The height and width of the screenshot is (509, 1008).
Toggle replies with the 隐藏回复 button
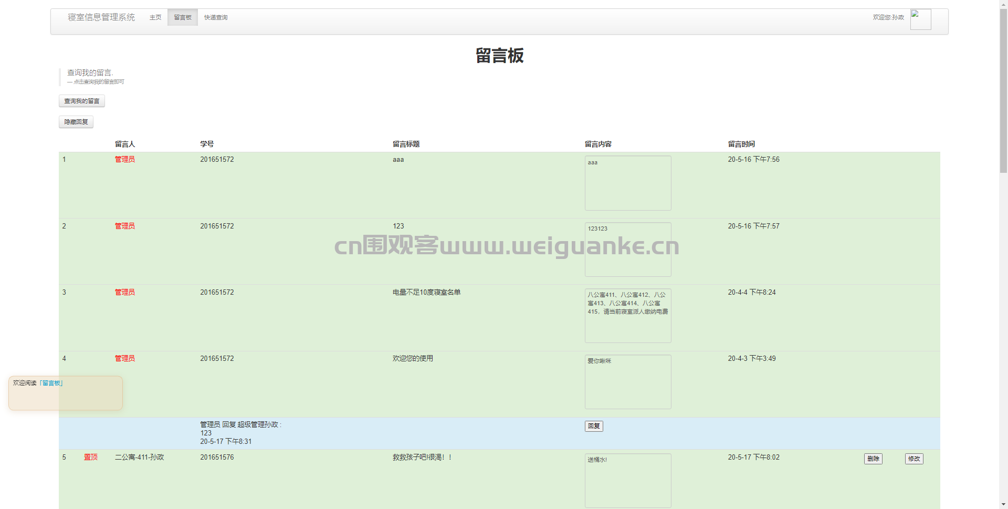[x=76, y=122]
